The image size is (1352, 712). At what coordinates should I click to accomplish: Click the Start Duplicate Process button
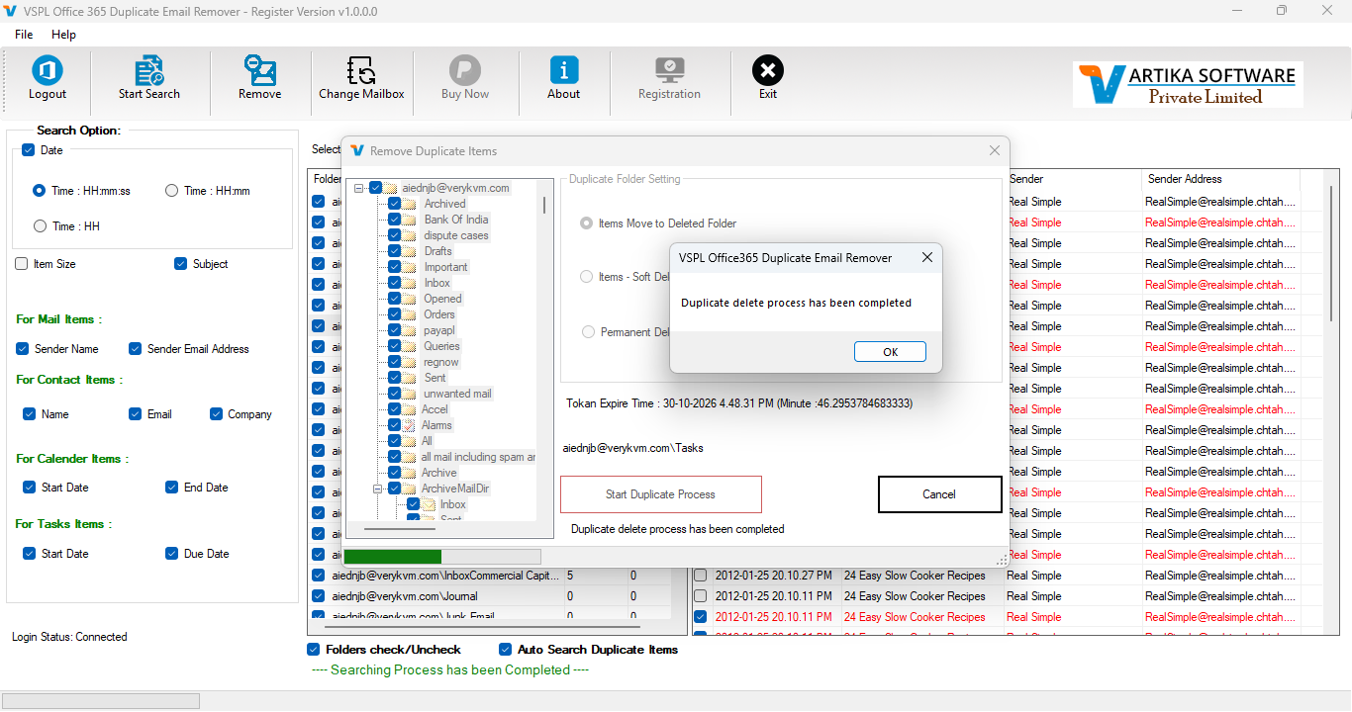[661, 494]
